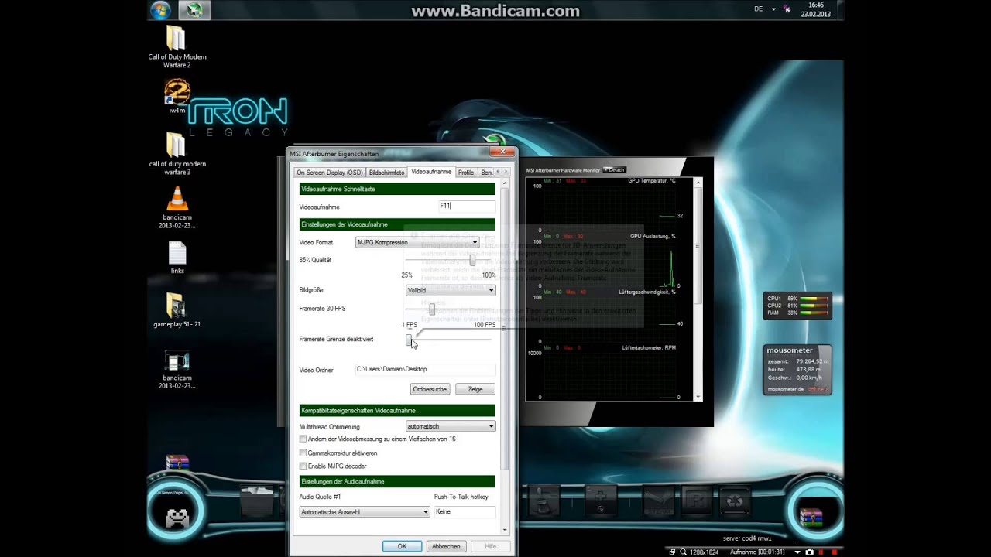Click the Steam icon in the dock
The image size is (991, 557).
click(x=659, y=501)
